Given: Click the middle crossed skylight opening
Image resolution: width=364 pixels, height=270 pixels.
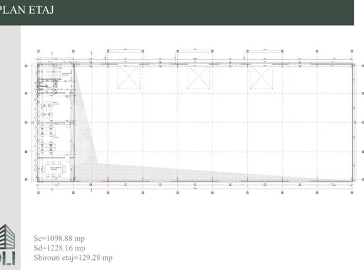Looking at the screenshot, I should point(199,77).
